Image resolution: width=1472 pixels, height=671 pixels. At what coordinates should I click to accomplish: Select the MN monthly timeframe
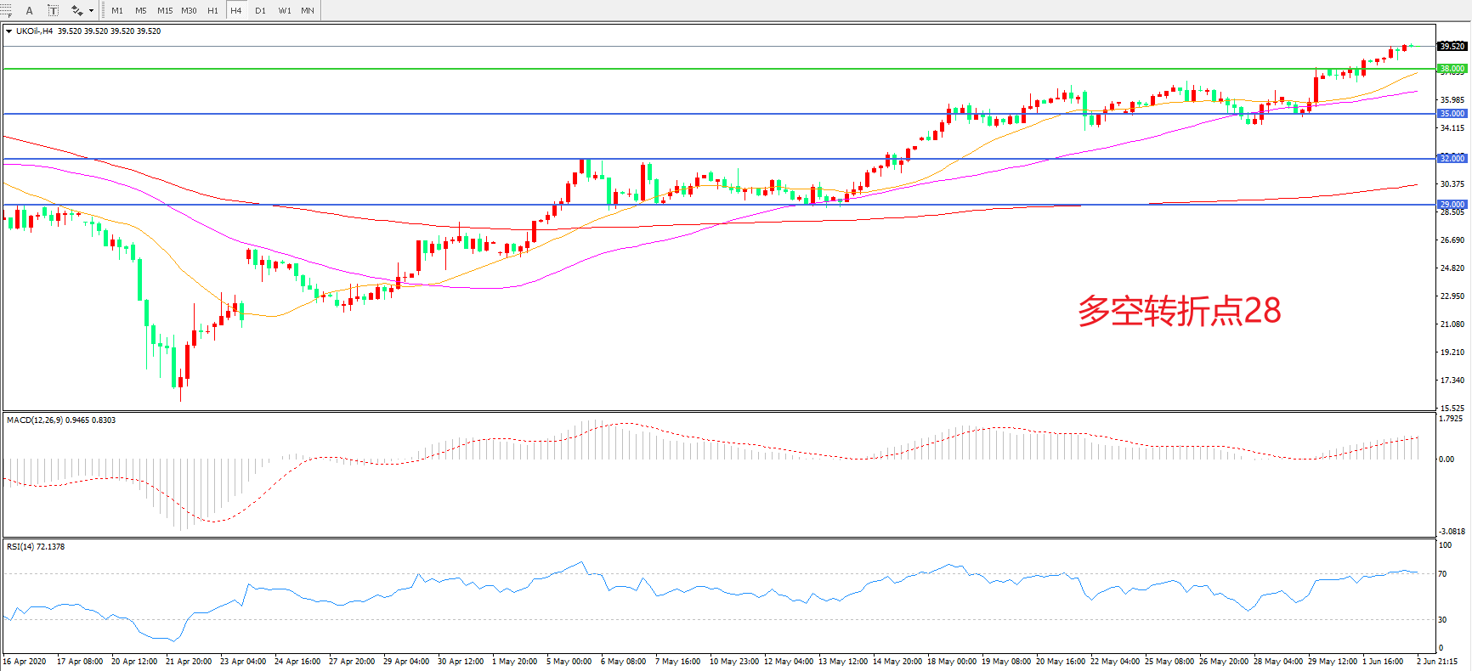pyautogui.click(x=308, y=11)
